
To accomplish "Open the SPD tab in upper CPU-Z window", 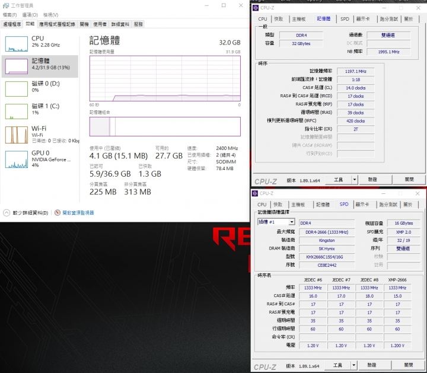I will 345,19.
